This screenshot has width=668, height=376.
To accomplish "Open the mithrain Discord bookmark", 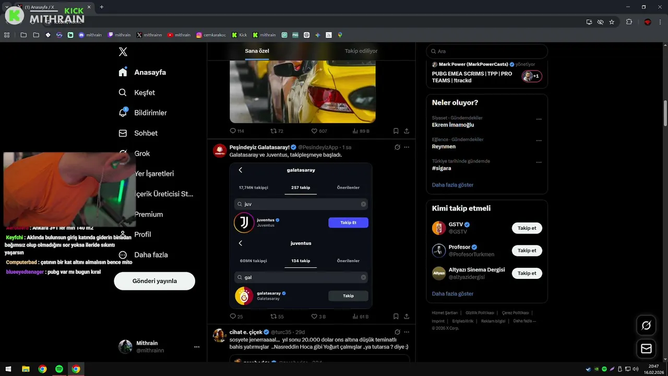I will [x=90, y=35].
